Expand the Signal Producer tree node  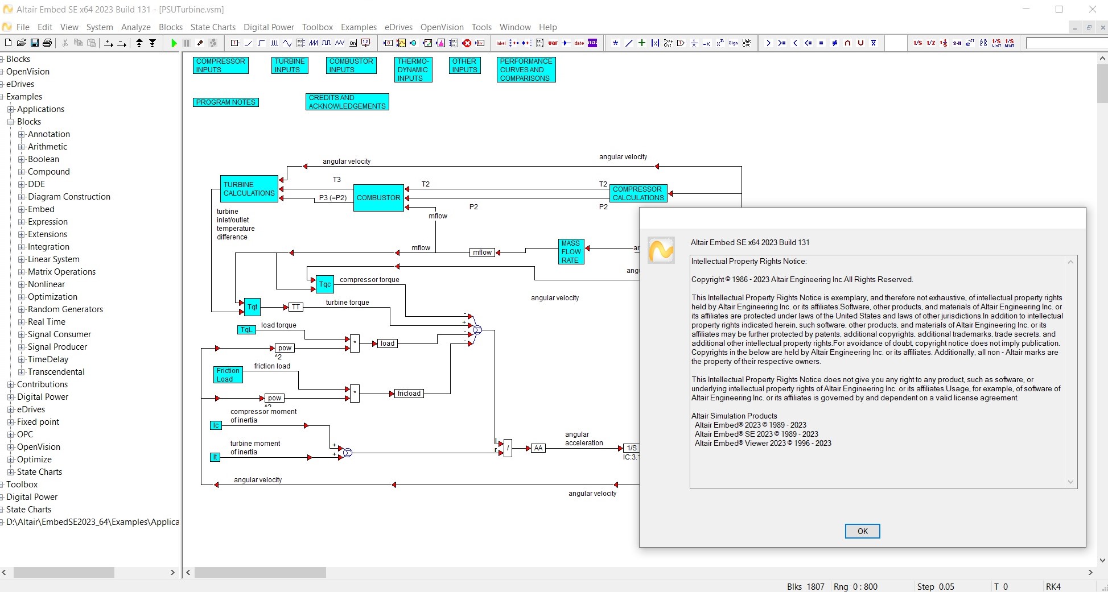click(21, 347)
